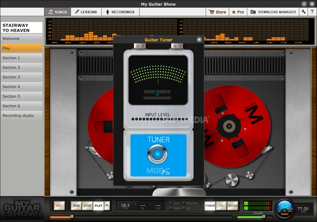Click the PLAY transport button

[98, 206]
